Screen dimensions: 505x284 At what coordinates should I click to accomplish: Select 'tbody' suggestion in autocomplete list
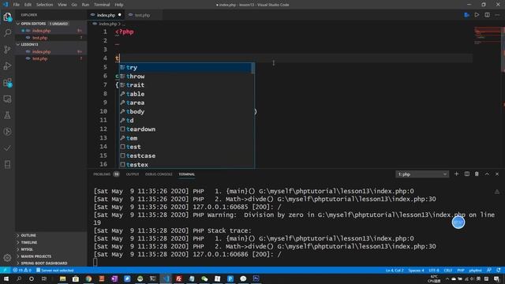(185, 111)
